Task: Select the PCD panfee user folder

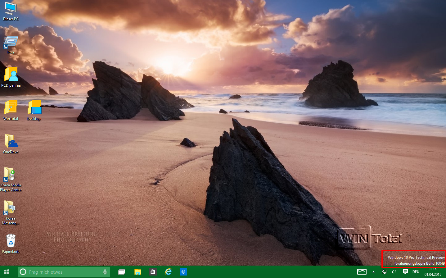Action: click(x=11, y=75)
